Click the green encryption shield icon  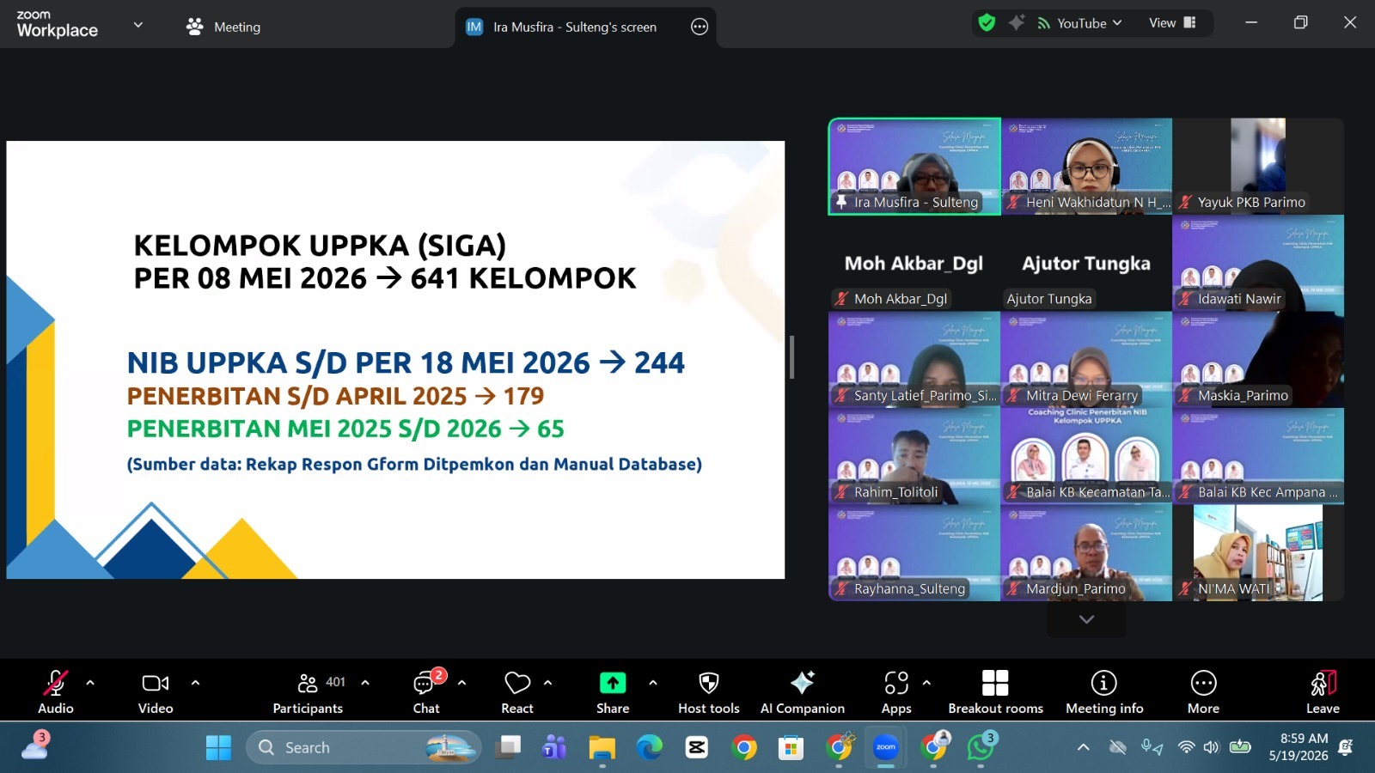point(987,23)
